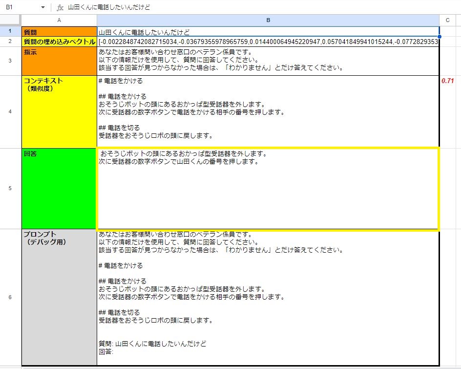Select the 質問の埋め込みベクトル label cell
The height and width of the screenshot is (369, 461).
[59, 42]
